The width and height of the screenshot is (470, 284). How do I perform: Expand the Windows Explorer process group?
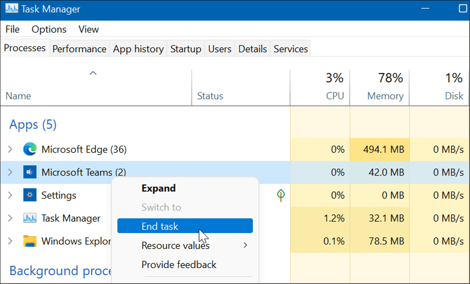click(10, 241)
